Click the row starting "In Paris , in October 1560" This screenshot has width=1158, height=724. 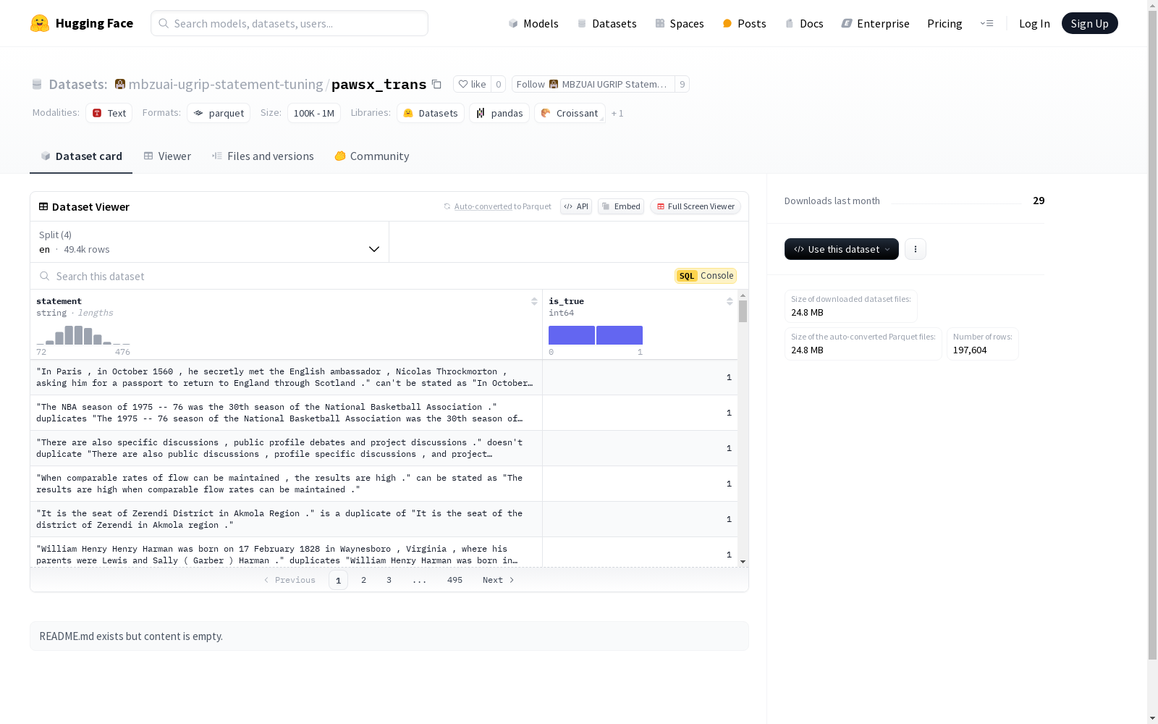pyautogui.click(x=384, y=377)
